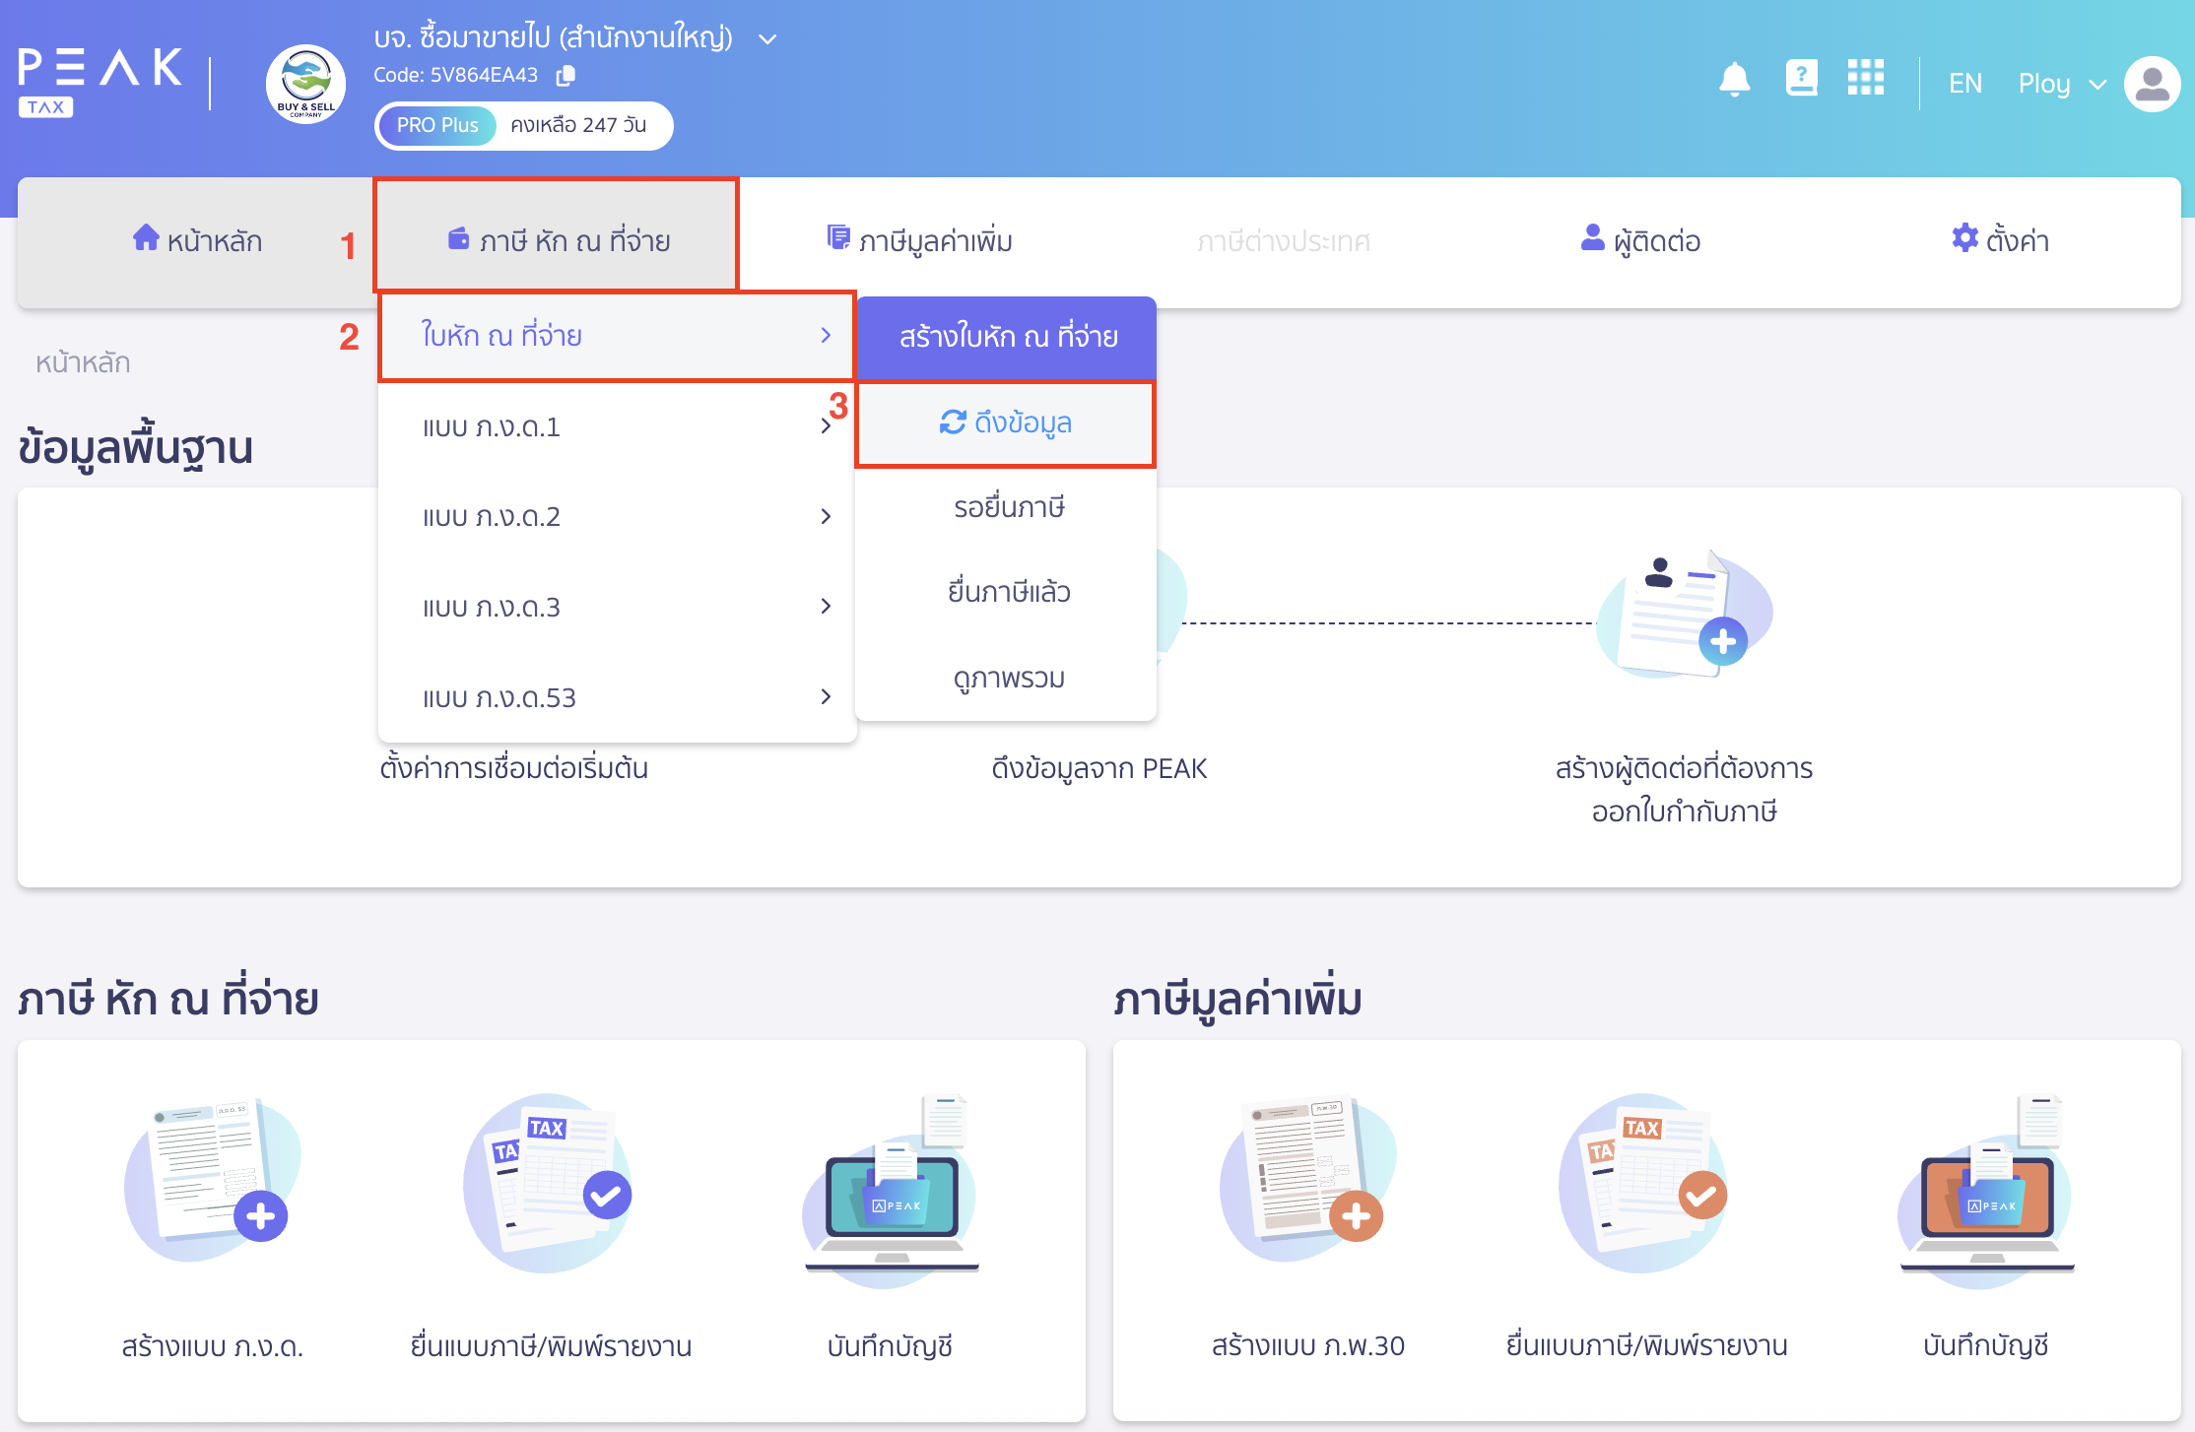The width and height of the screenshot is (2195, 1432).
Task: Click the home icon on หน้าหลัก tab
Action: click(x=146, y=238)
